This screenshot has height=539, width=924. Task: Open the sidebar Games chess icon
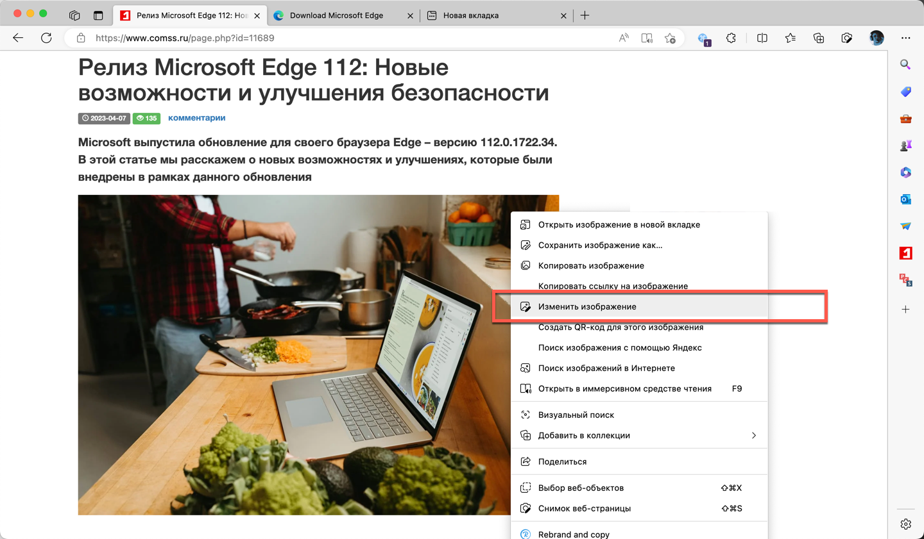click(905, 145)
